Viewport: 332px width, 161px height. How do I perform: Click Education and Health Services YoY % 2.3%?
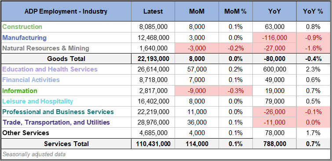313,69
